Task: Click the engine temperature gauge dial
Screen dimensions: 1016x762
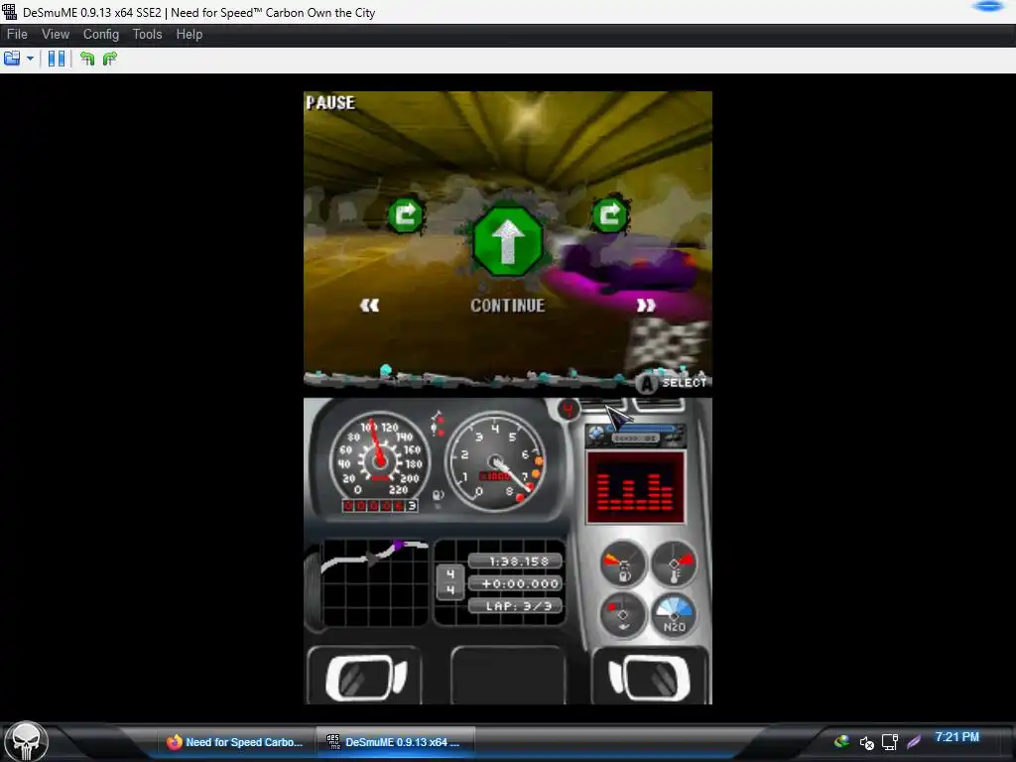Action: click(674, 563)
